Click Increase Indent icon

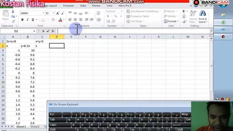coord(92,20)
